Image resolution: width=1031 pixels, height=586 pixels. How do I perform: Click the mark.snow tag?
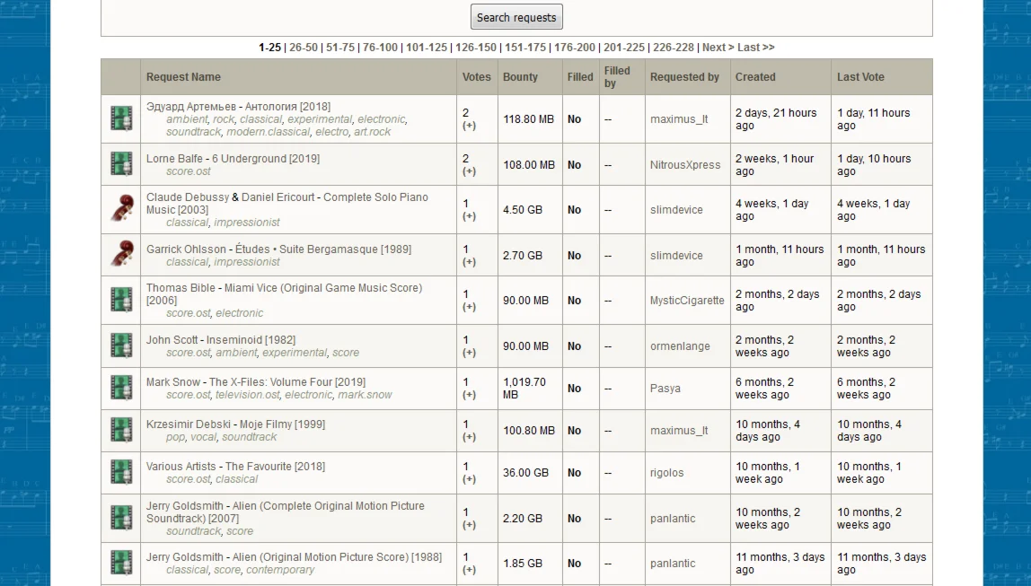point(365,394)
